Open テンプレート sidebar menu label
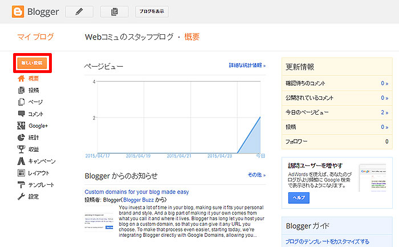399x247 pixels. [41, 185]
